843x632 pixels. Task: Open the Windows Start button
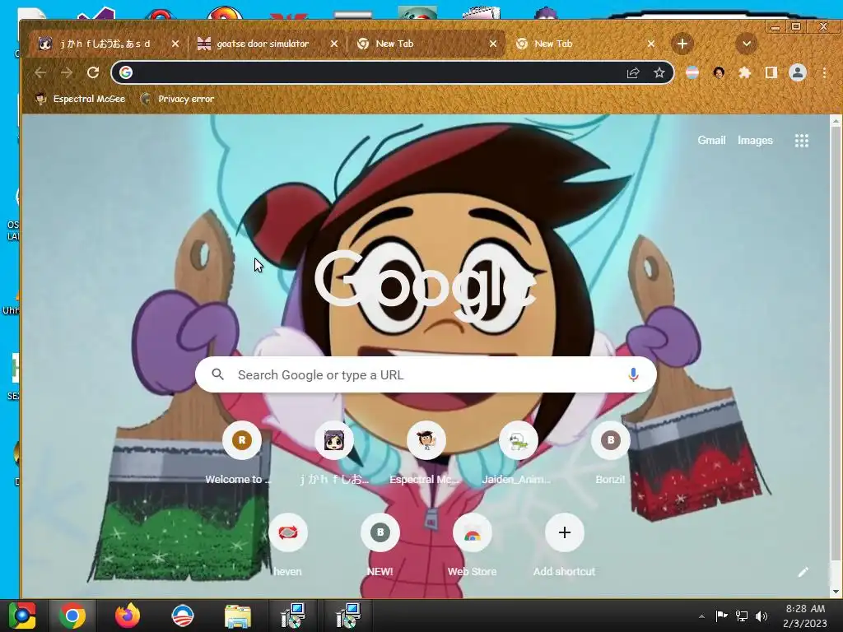pyautogui.click(x=22, y=616)
